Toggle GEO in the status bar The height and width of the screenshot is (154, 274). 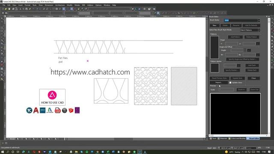[214, 148]
